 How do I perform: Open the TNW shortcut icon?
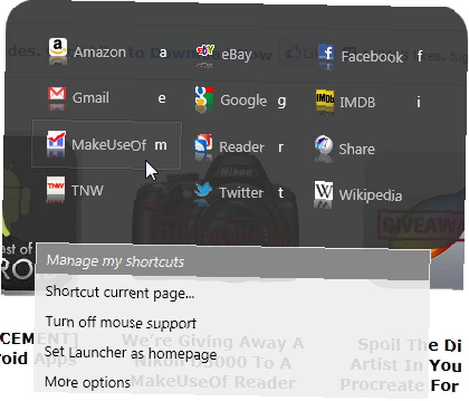coord(56,185)
